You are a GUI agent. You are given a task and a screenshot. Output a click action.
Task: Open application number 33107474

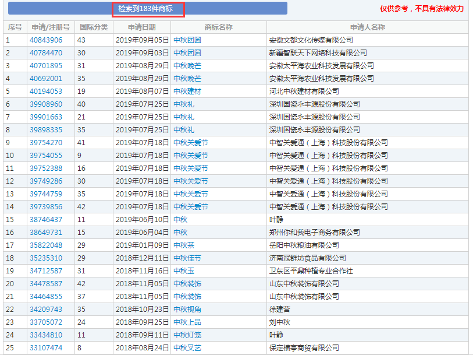(46, 348)
